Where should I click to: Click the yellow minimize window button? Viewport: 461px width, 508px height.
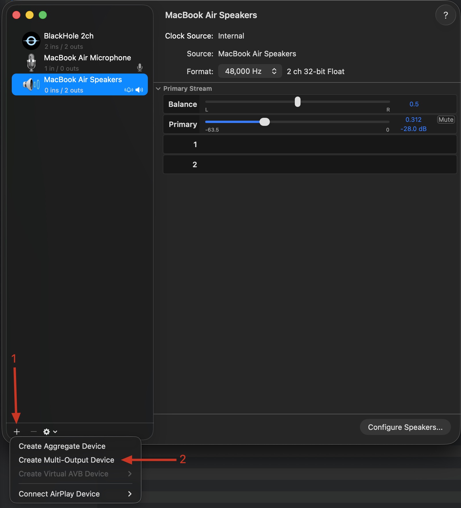point(30,15)
